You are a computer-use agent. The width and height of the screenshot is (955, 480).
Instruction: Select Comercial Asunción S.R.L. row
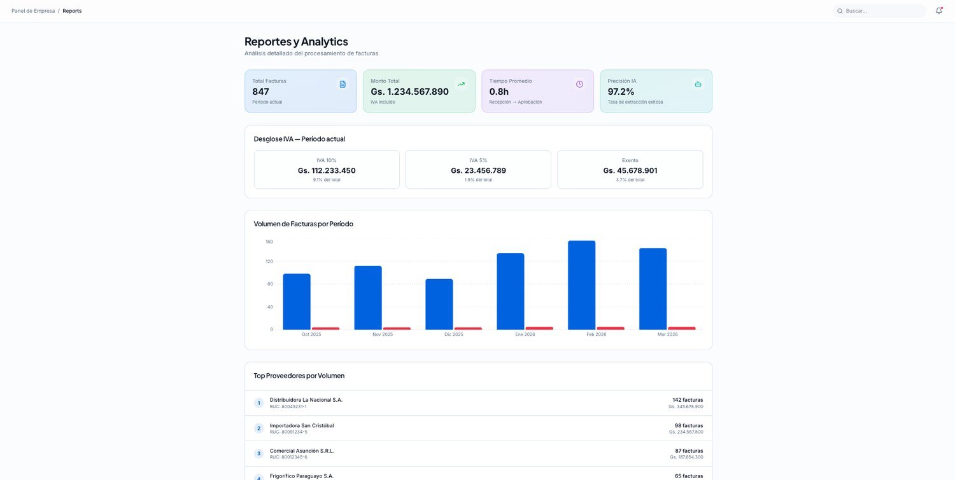pos(478,454)
